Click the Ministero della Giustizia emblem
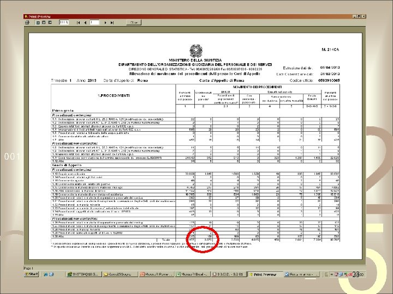The height and width of the screenshot is (294, 393). tap(196, 51)
